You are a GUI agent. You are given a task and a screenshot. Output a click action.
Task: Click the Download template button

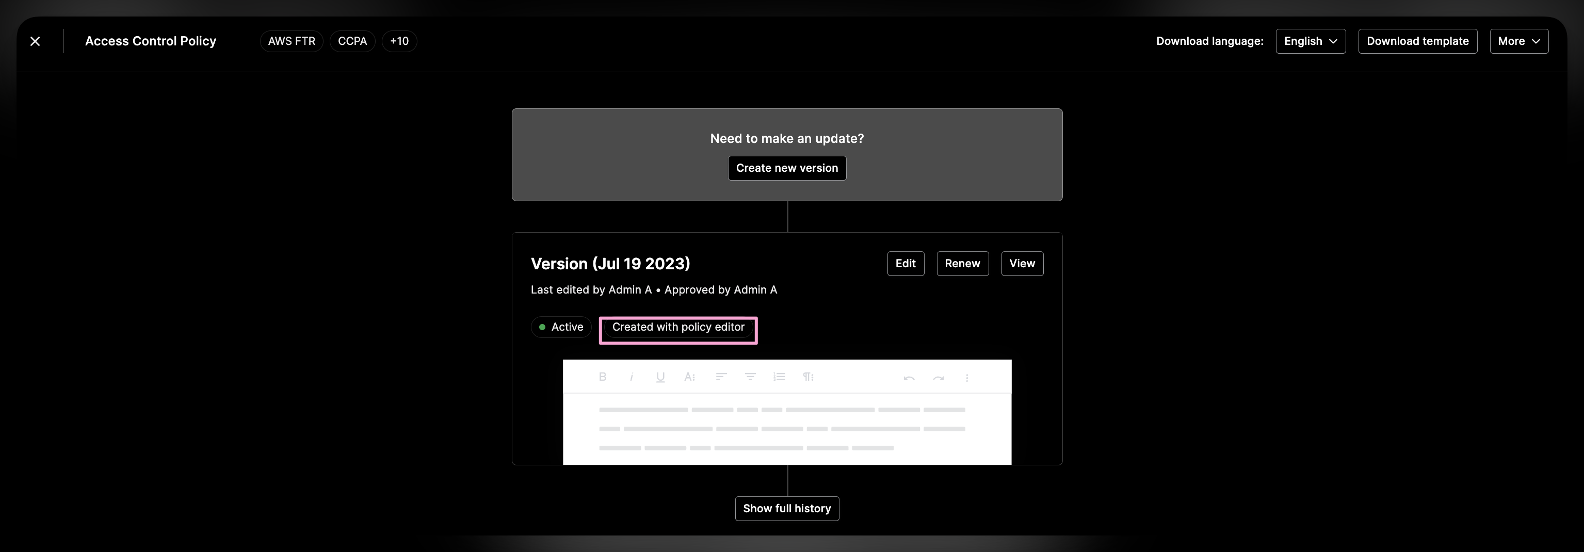1417,41
